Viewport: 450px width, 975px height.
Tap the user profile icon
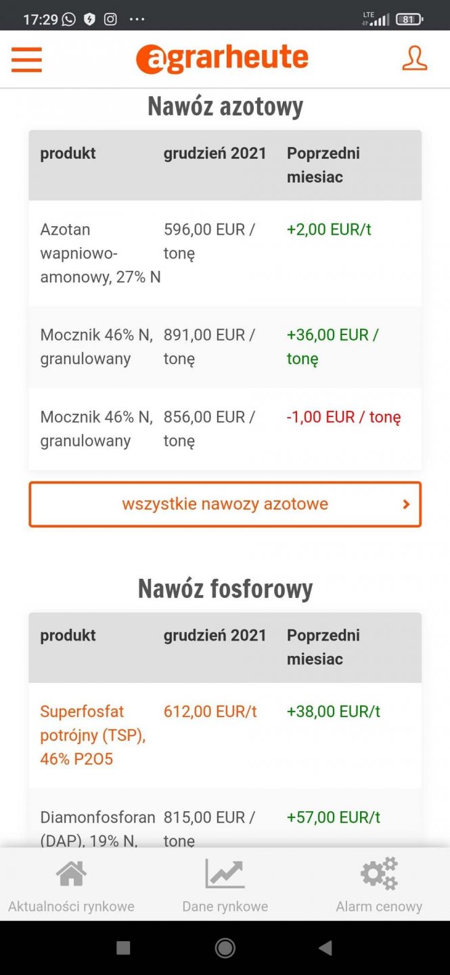(x=414, y=59)
